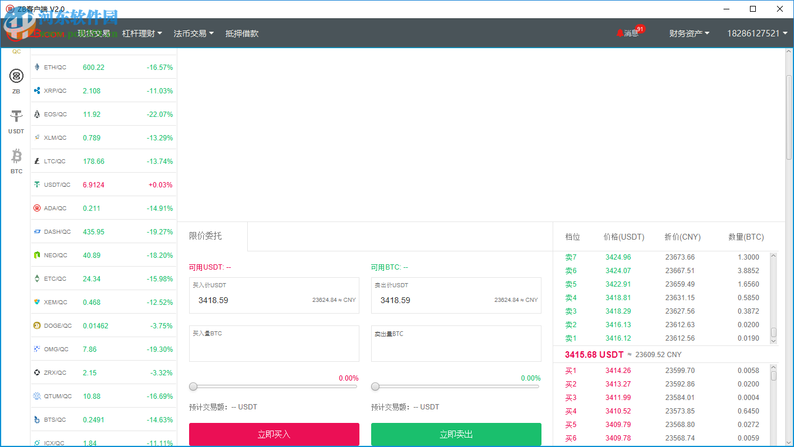Switch to BTC market using sidebar icon
Screen dimensions: 794x447
click(16, 156)
